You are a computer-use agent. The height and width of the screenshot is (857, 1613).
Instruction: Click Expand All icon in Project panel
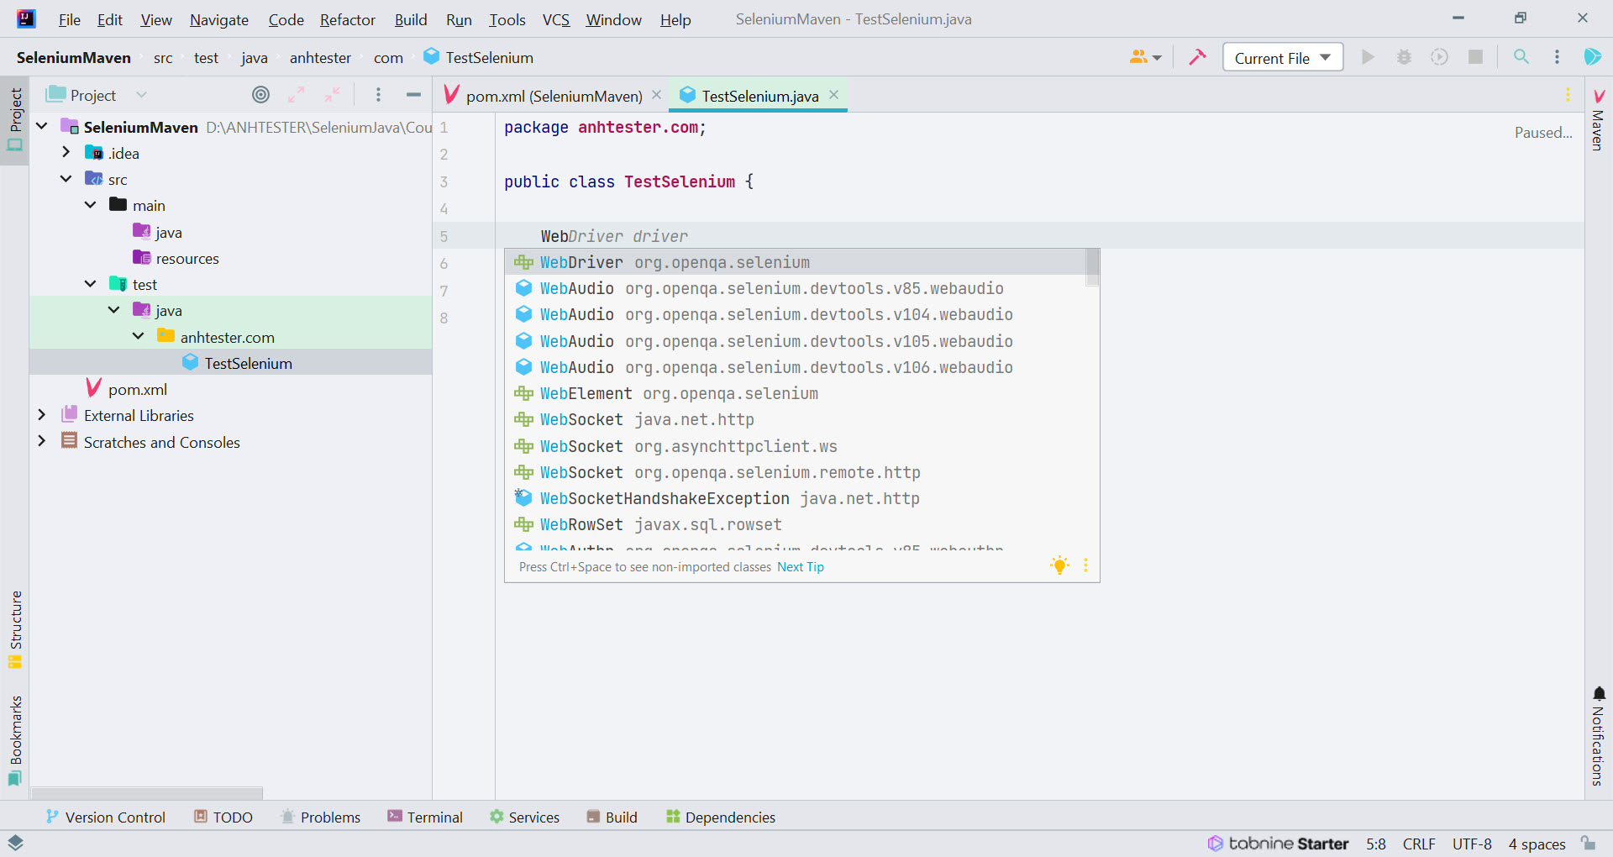tap(296, 95)
